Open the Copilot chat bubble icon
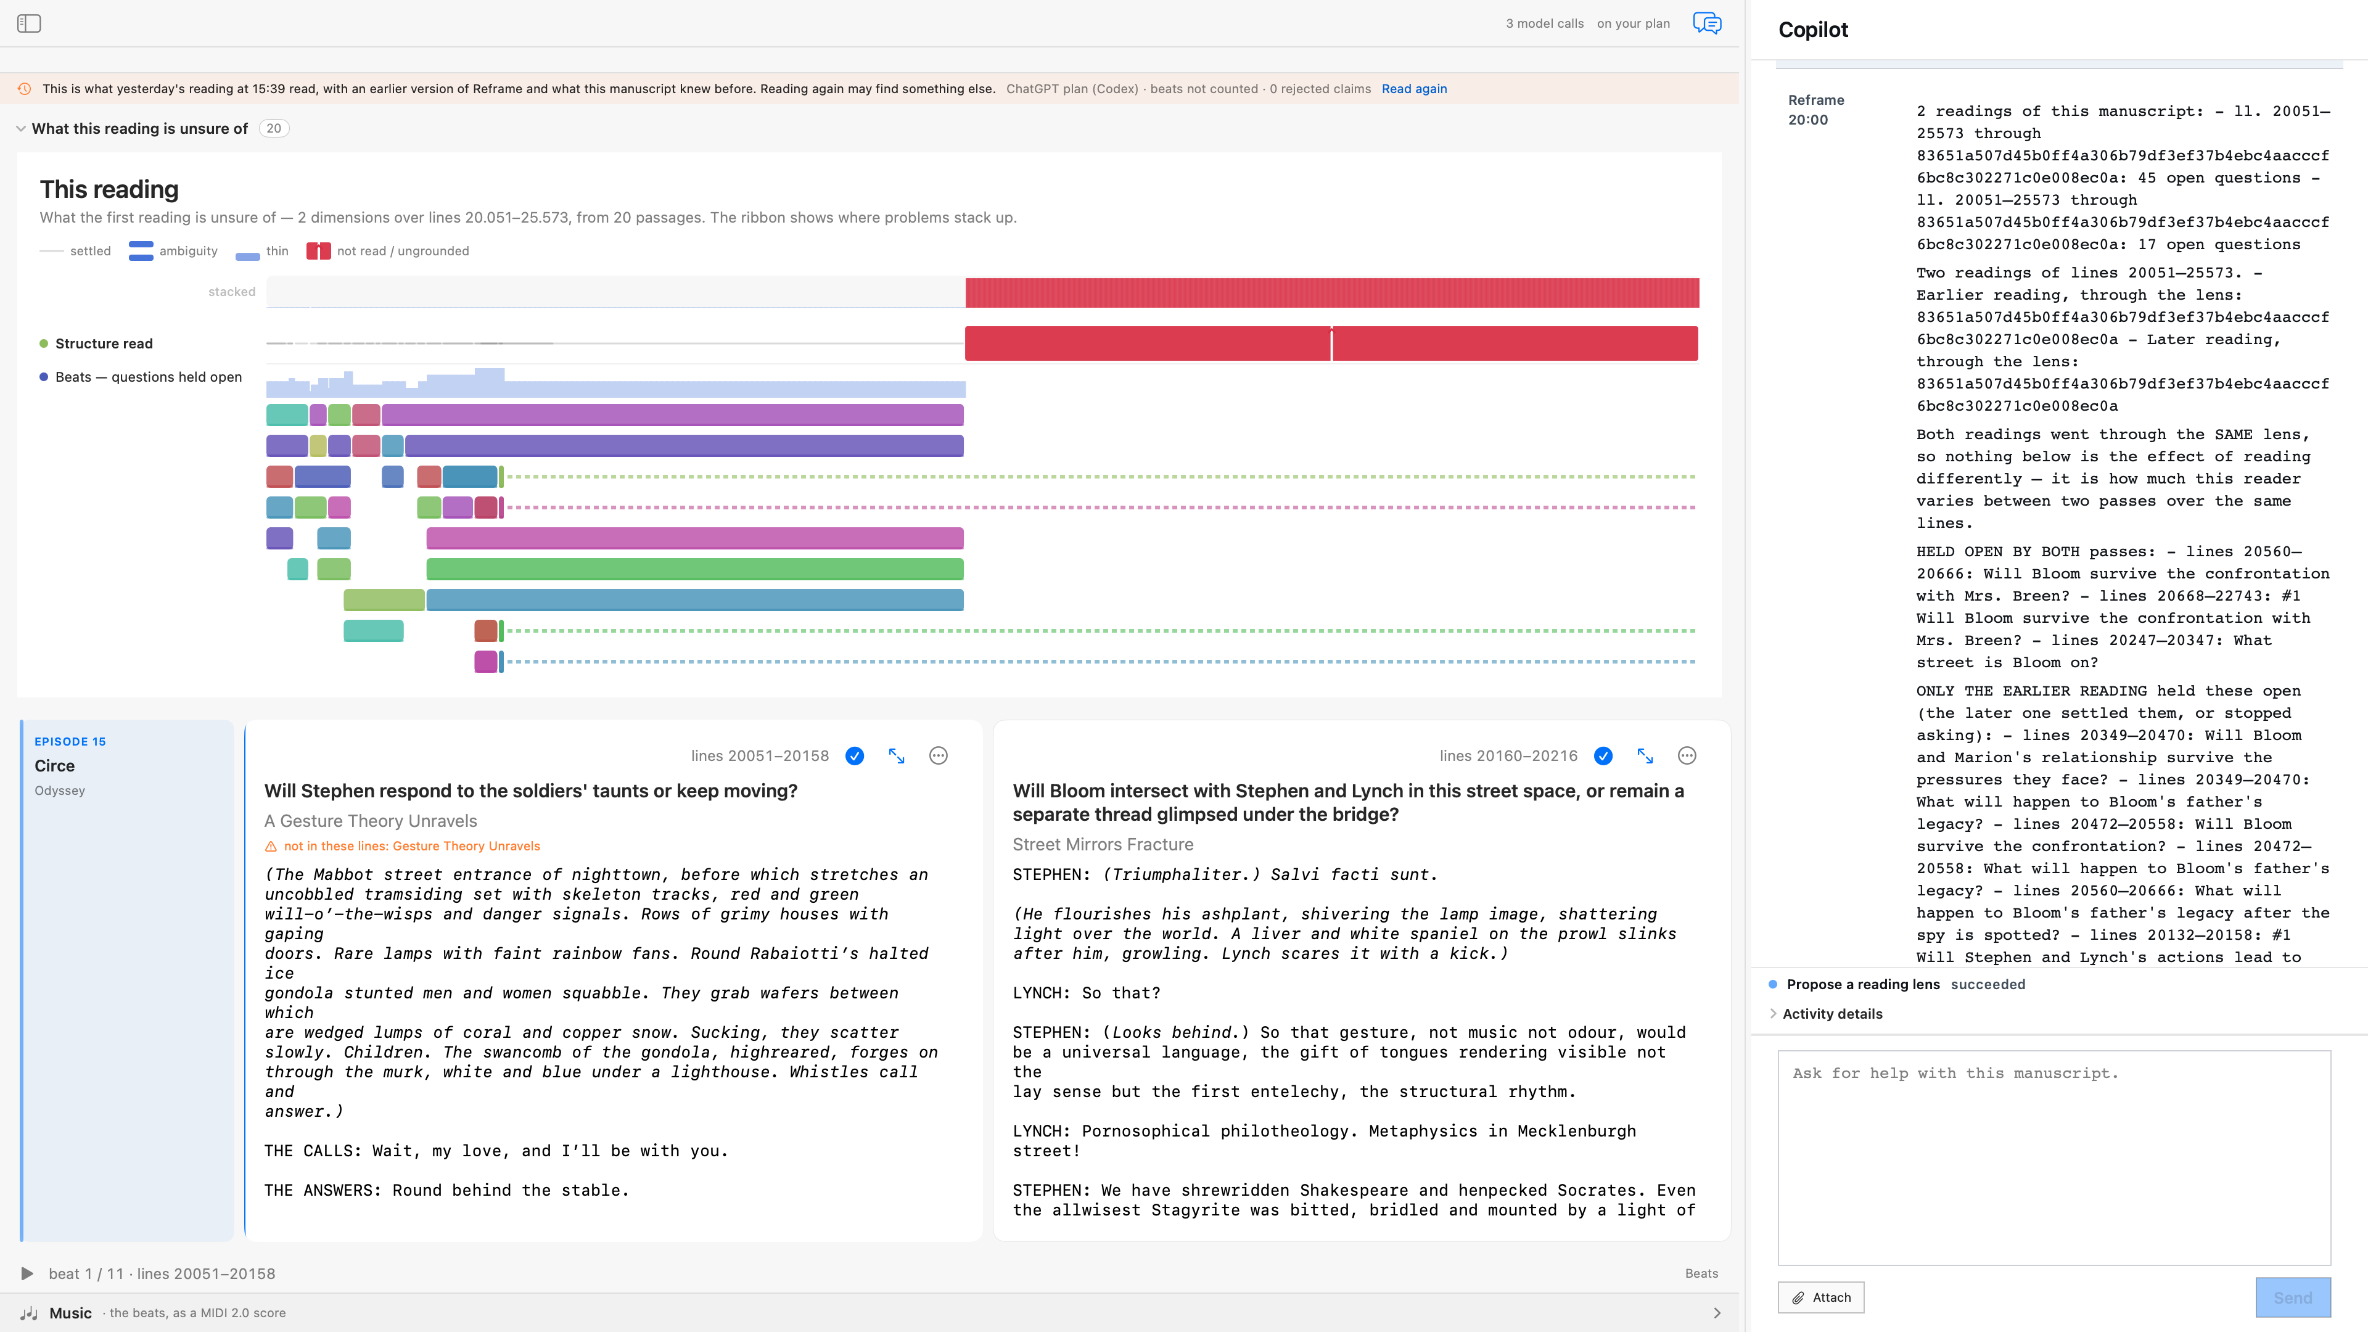The height and width of the screenshot is (1332, 2368). tap(1707, 23)
